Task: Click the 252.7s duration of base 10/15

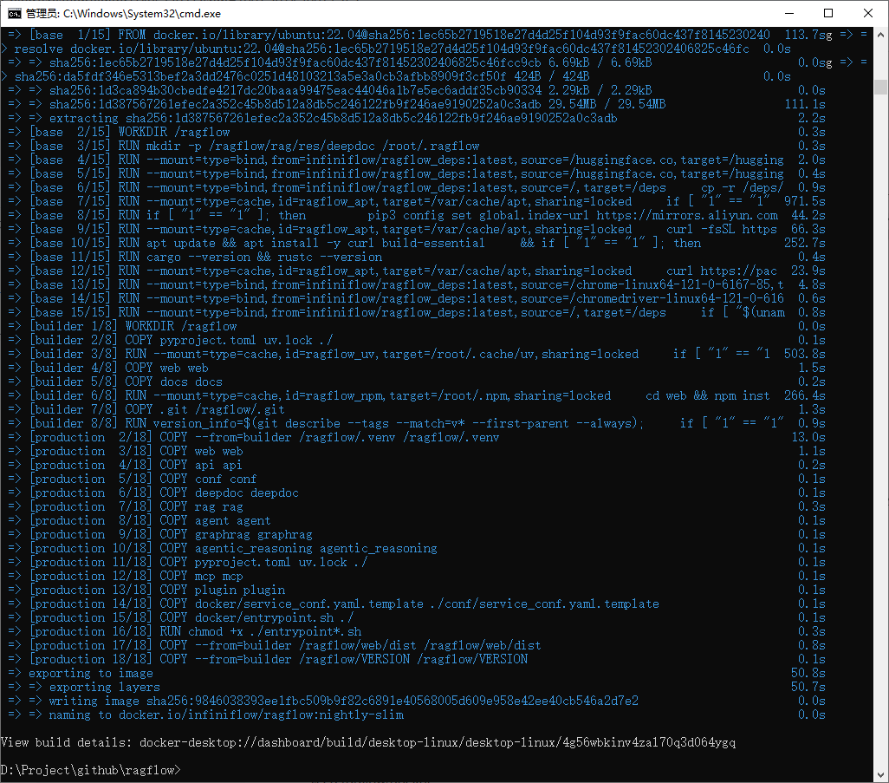Action: tap(805, 243)
